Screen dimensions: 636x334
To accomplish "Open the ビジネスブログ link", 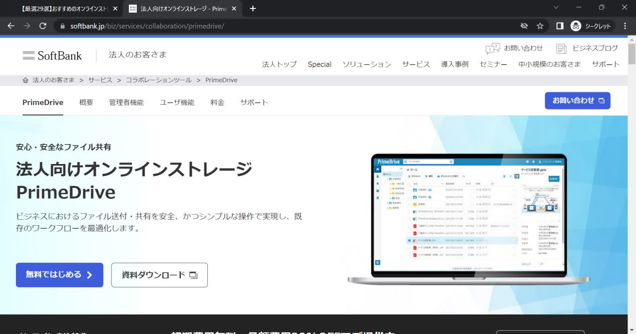I will [x=595, y=48].
